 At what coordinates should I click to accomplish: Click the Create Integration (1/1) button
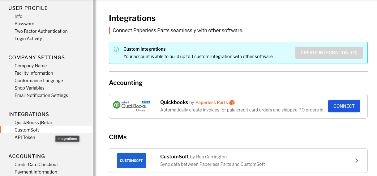329,53
